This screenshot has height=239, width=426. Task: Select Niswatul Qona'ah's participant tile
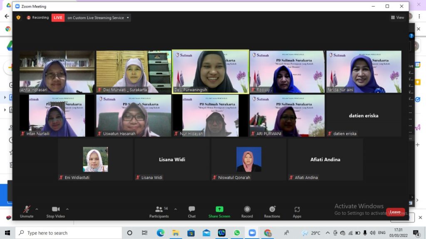click(249, 159)
